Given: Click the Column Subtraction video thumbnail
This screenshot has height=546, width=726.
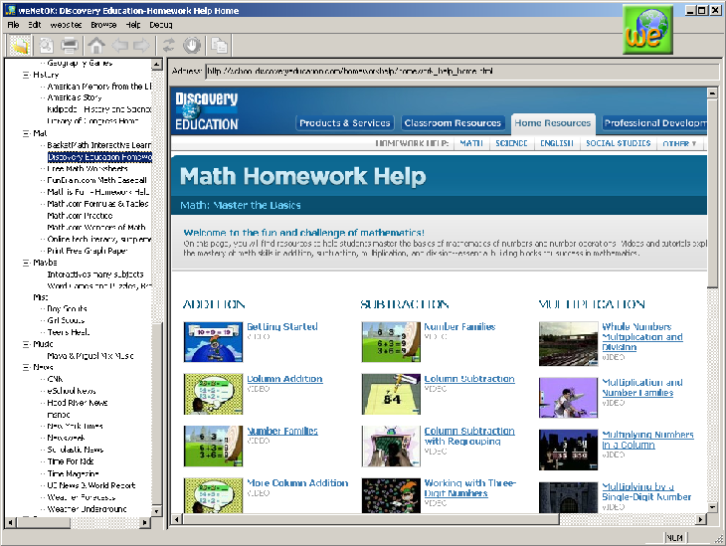Looking at the screenshot, I should click(391, 394).
